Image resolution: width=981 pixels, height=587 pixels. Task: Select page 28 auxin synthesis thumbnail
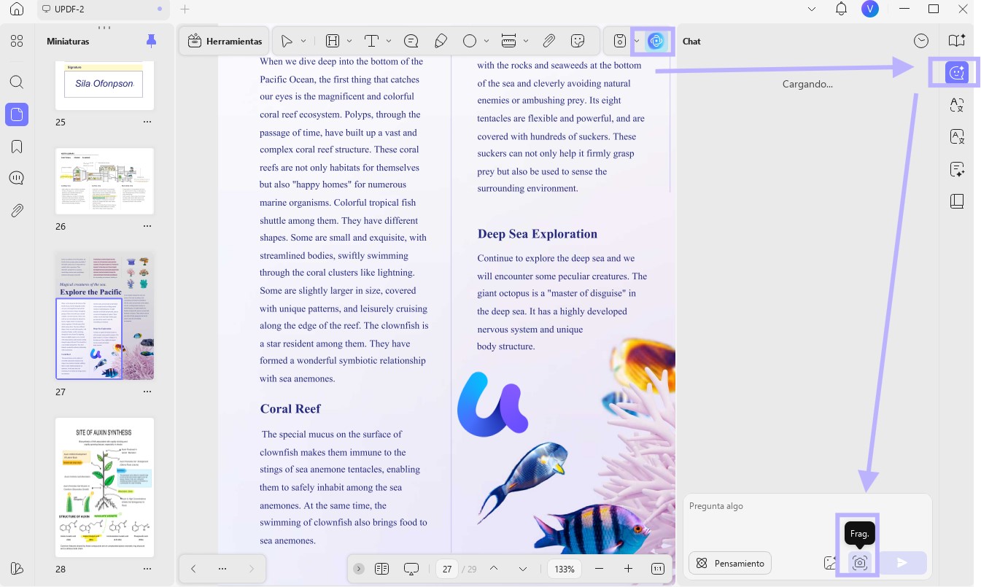pyautogui.click(x=105, y=488)
